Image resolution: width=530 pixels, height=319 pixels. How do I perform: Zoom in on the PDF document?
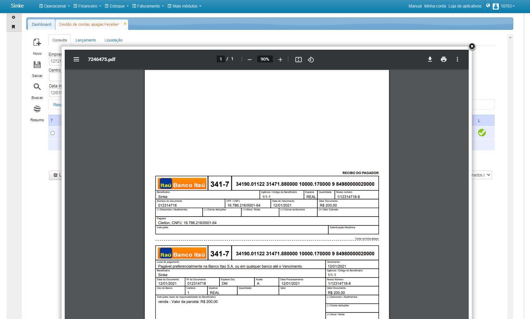coord(280,60)
